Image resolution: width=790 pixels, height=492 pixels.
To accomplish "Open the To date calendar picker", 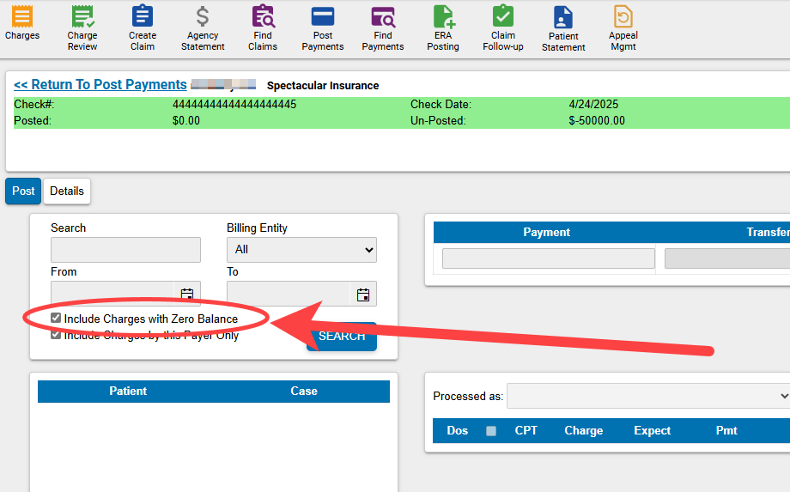I will pyautogui.click(x=363, y=295).
